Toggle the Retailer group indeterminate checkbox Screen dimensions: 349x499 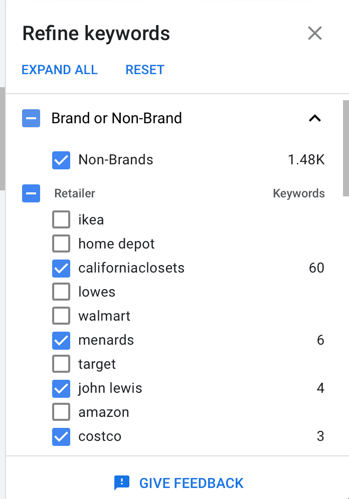[x=31, y=193]
